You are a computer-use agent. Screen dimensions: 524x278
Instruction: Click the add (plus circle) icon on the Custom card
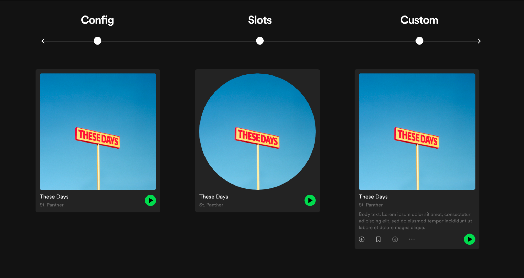(x=361, y=239)
